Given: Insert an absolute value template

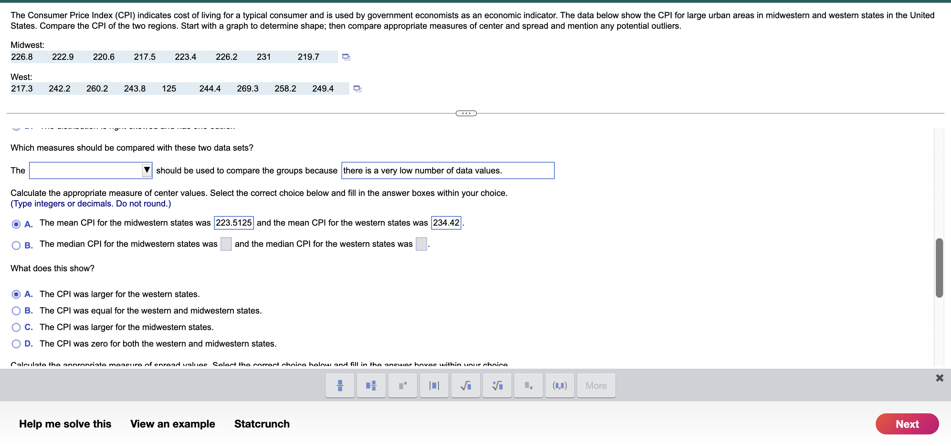Looking at the screenshot, I should pos(434,385).
